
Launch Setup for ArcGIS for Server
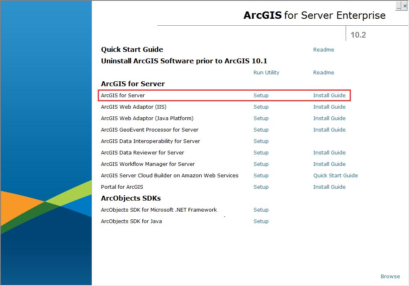[261, 95]
